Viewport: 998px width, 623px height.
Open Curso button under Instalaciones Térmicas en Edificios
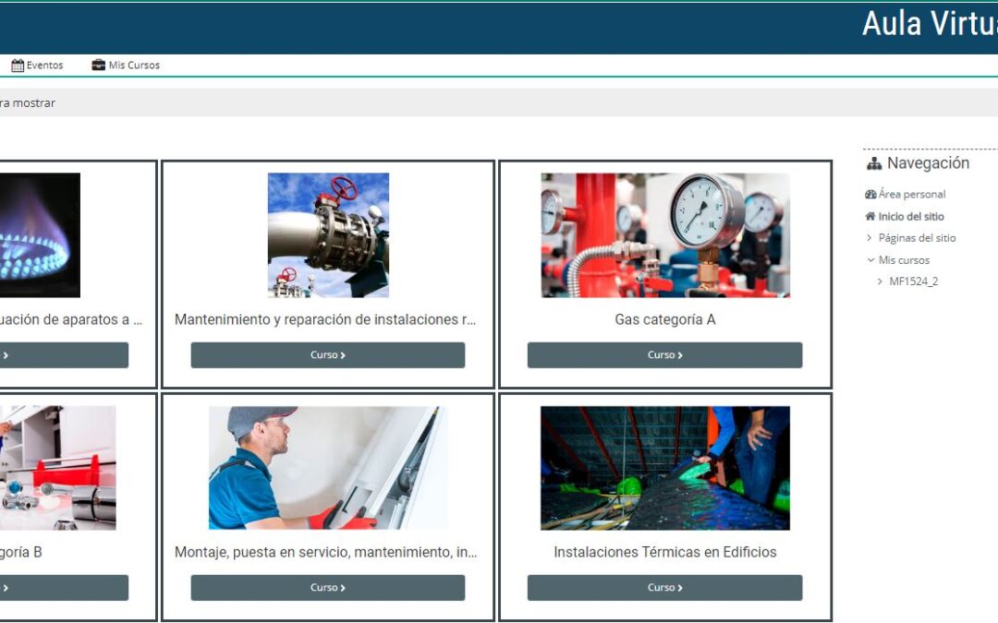point(664,587)
